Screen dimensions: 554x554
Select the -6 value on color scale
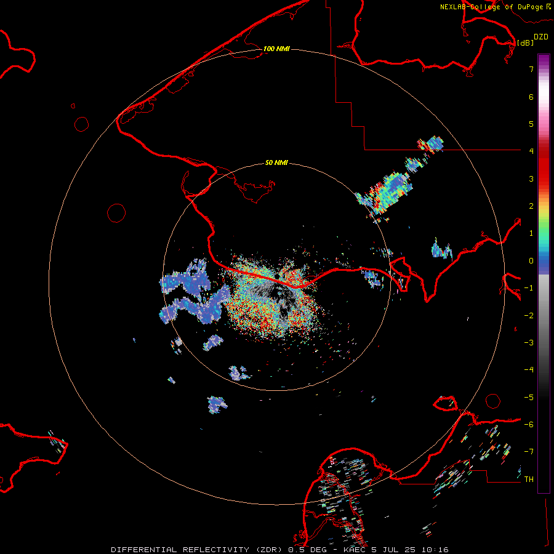[x=529, y=425]
